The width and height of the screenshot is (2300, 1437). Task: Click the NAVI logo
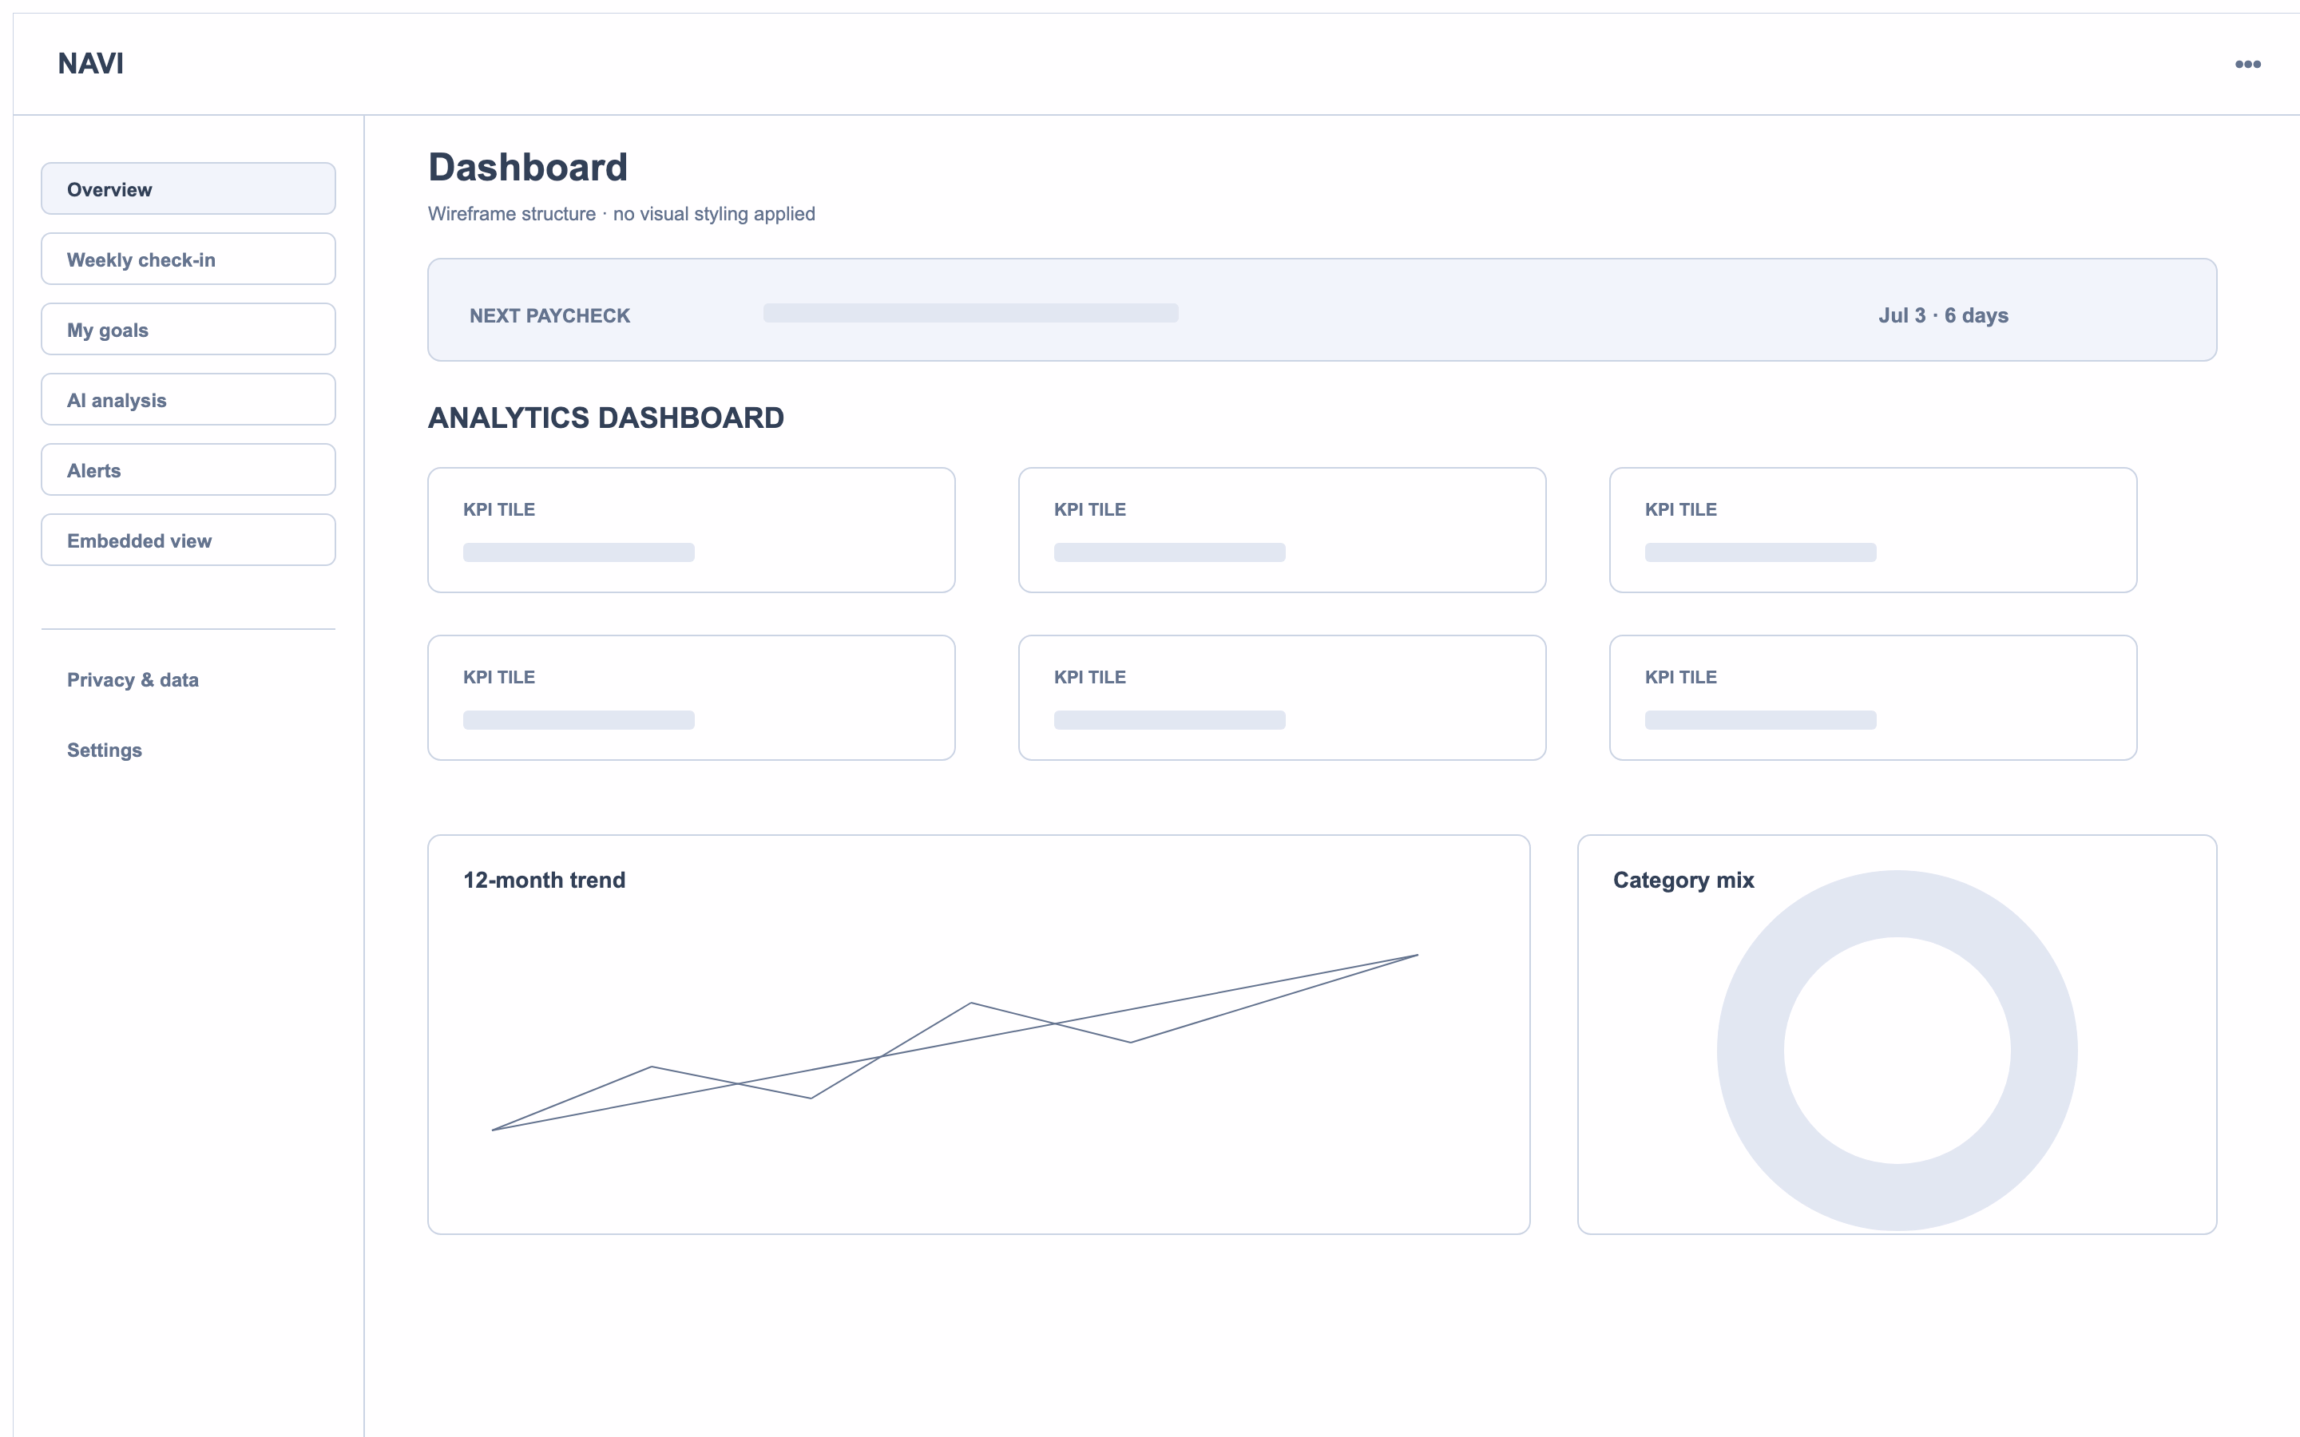[x=90, y=64]
